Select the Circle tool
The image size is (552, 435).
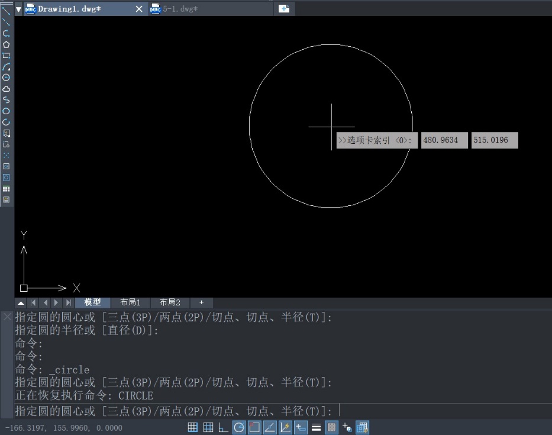7,78
